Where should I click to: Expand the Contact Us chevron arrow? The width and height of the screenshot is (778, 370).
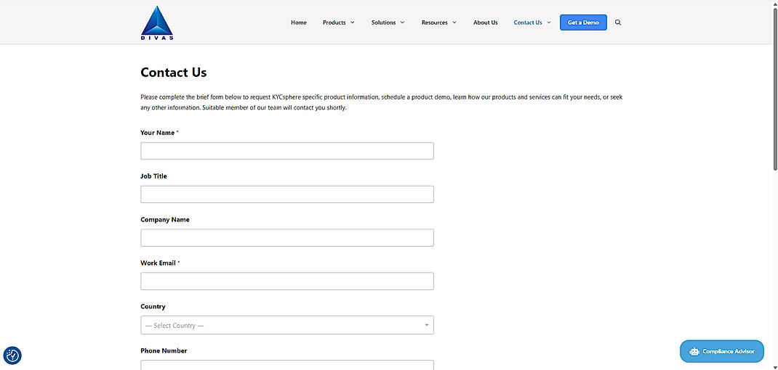click(549, 22)
